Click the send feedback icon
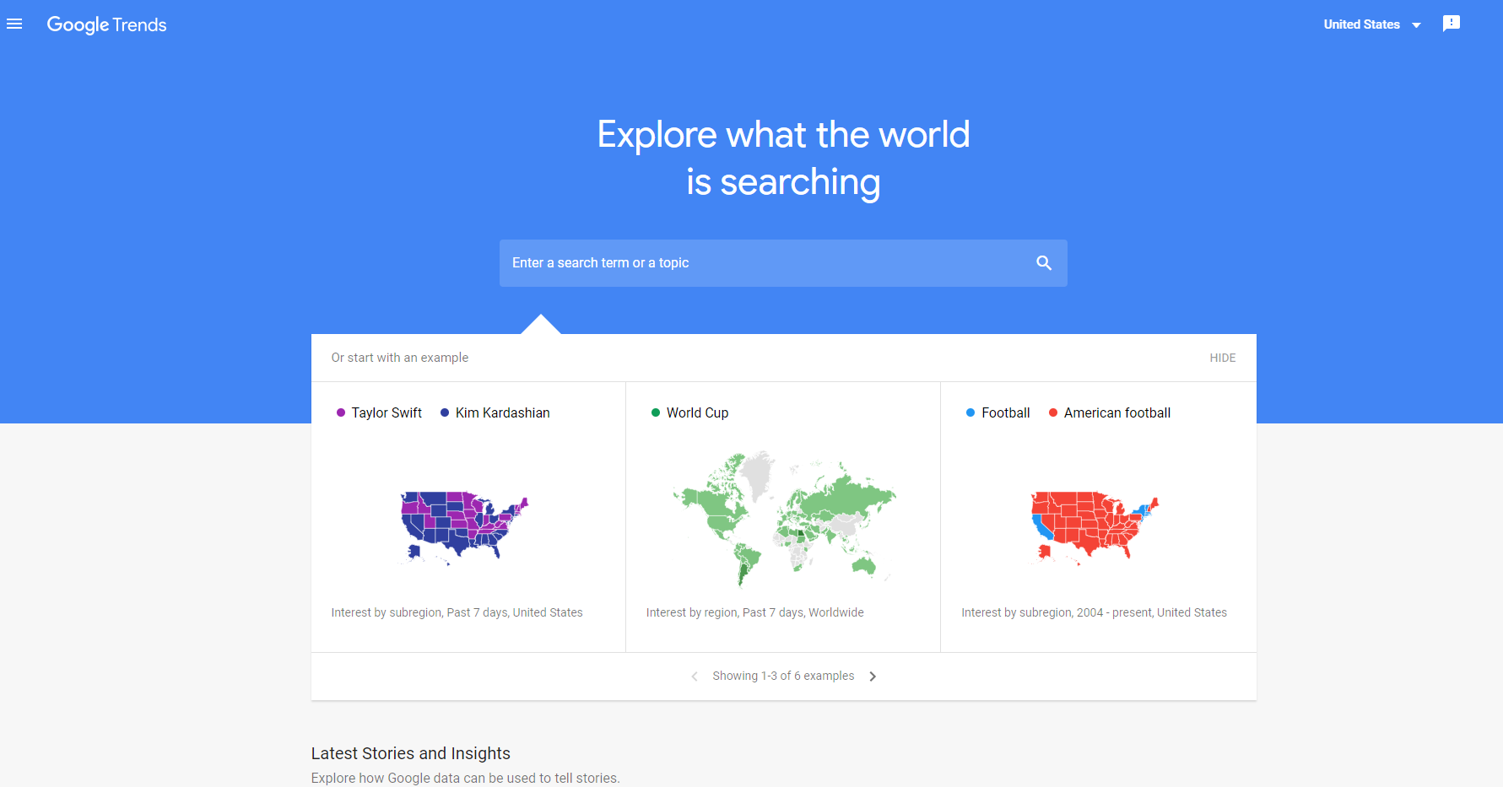Viewport: 1503px width, 787px height. click(x=1452, y=24)
